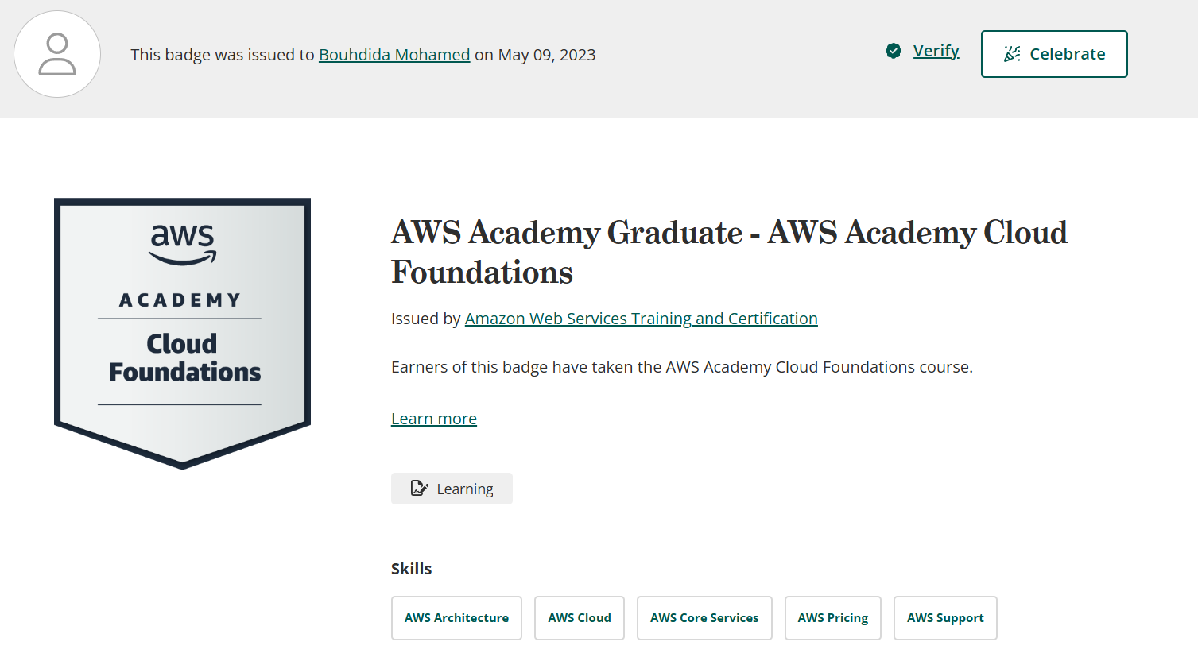This screenshot has height=661, width=1198.
Task: Click the verified checkmark icon beside Verify
Action: coord(894,52)
